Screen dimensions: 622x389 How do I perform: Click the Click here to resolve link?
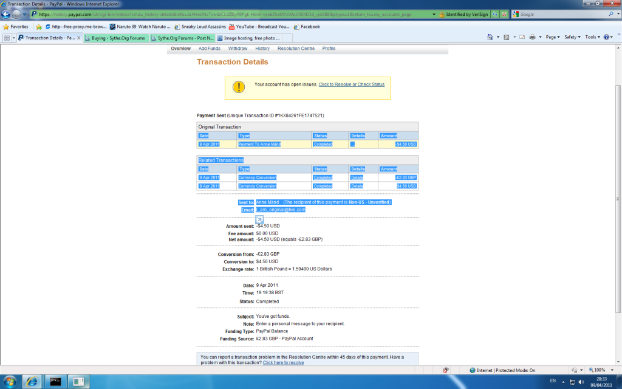pyautogui.click(x=283, y=362)
